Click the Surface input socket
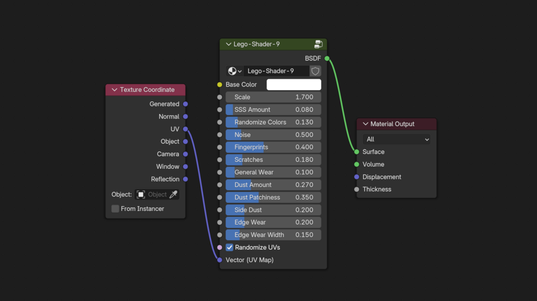 click(x=356, y=152)
